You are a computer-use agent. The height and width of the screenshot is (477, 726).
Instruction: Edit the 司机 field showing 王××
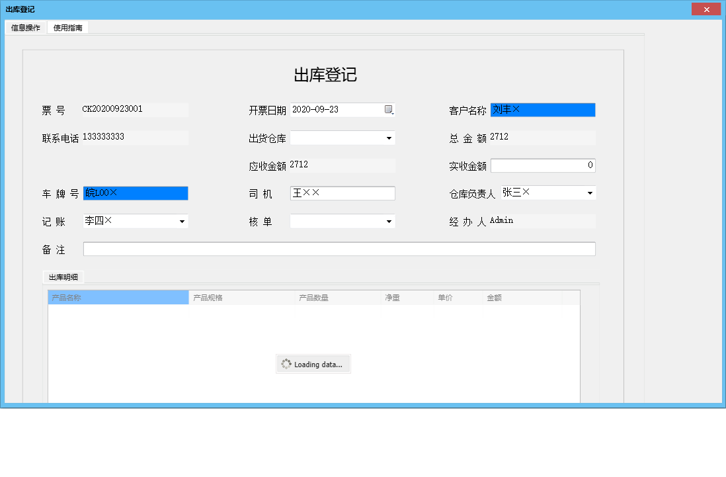[x=342, y=193]
